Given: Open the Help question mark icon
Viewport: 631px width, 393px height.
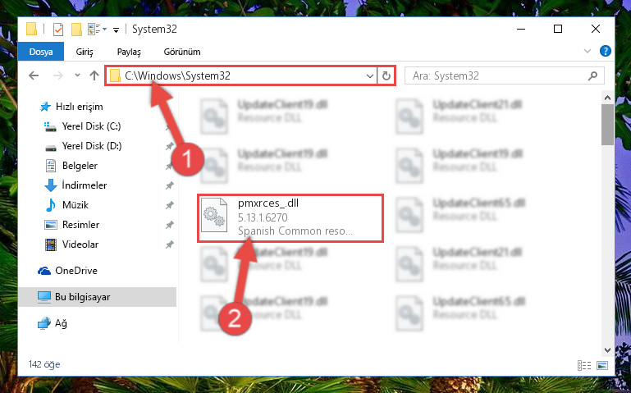Looking at the screenshot, I should click(606, 51).
